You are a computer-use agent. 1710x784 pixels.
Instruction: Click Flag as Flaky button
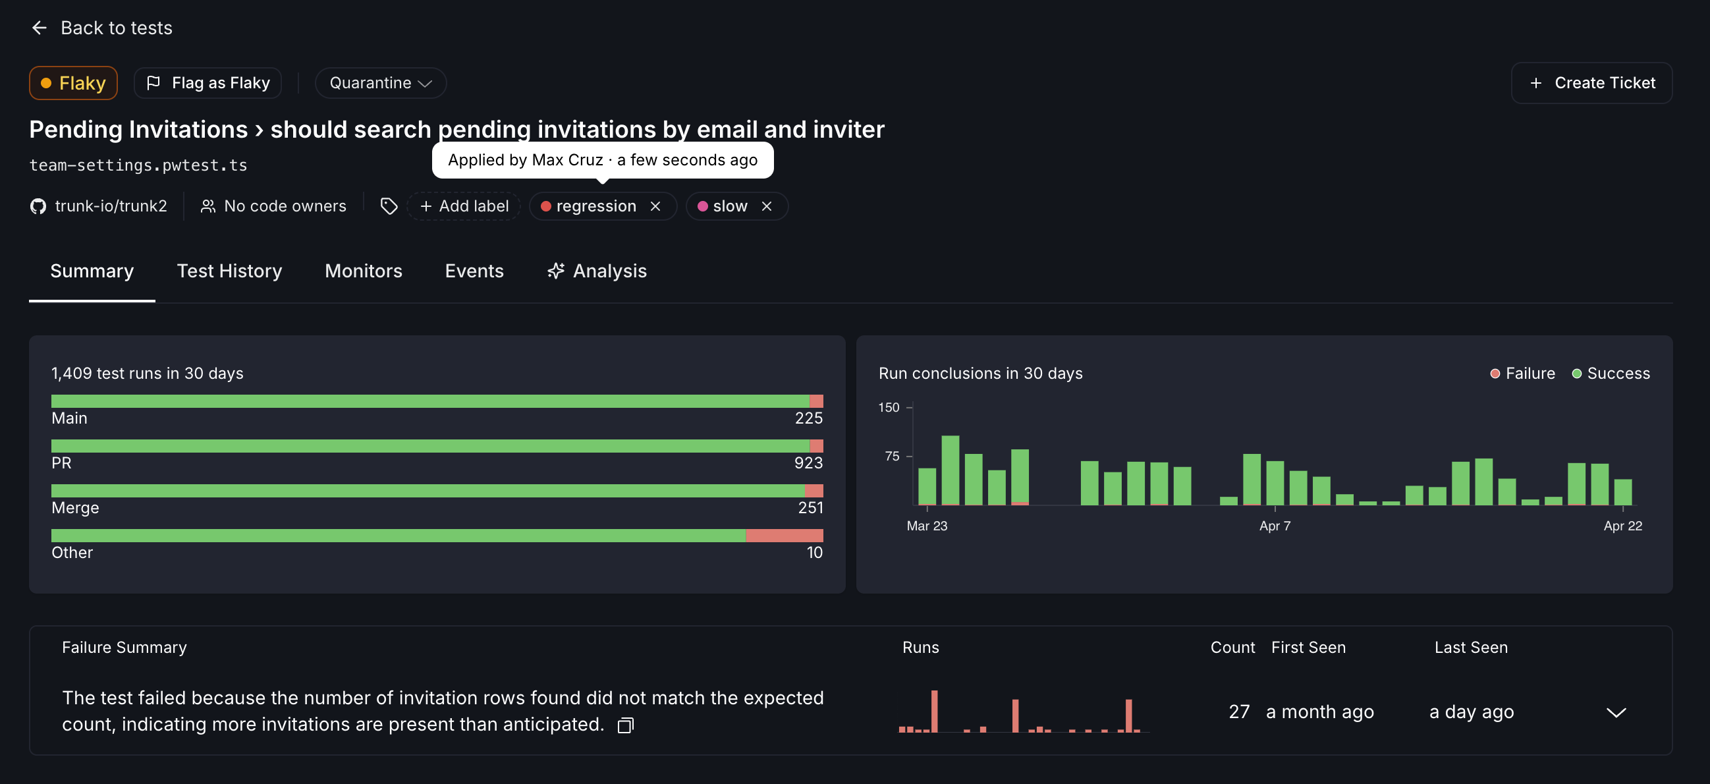[x=207, y=83]
